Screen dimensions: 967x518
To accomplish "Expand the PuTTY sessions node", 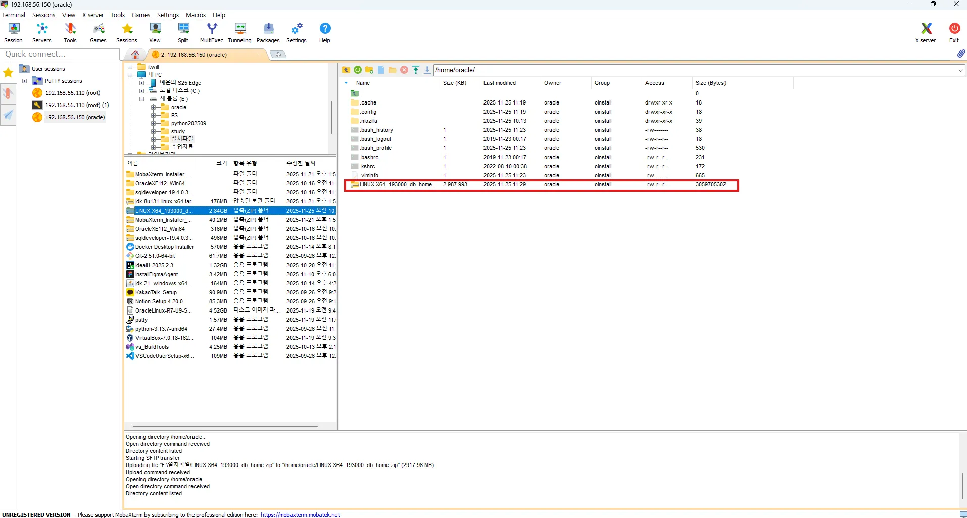I will click(x=24, y=81).
